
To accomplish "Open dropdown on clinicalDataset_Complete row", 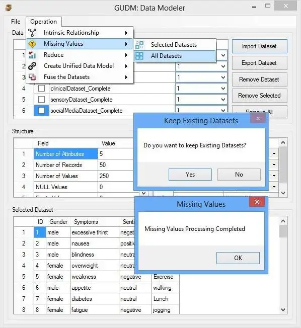I will (223, 89).
